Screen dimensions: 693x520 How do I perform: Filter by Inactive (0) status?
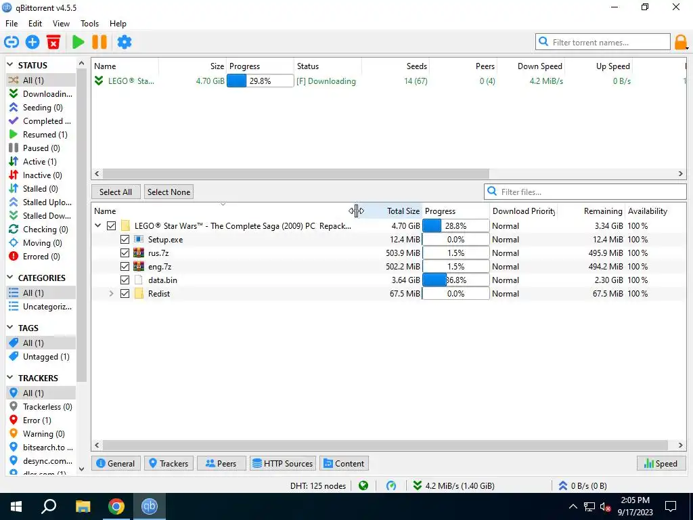point(41,175)
